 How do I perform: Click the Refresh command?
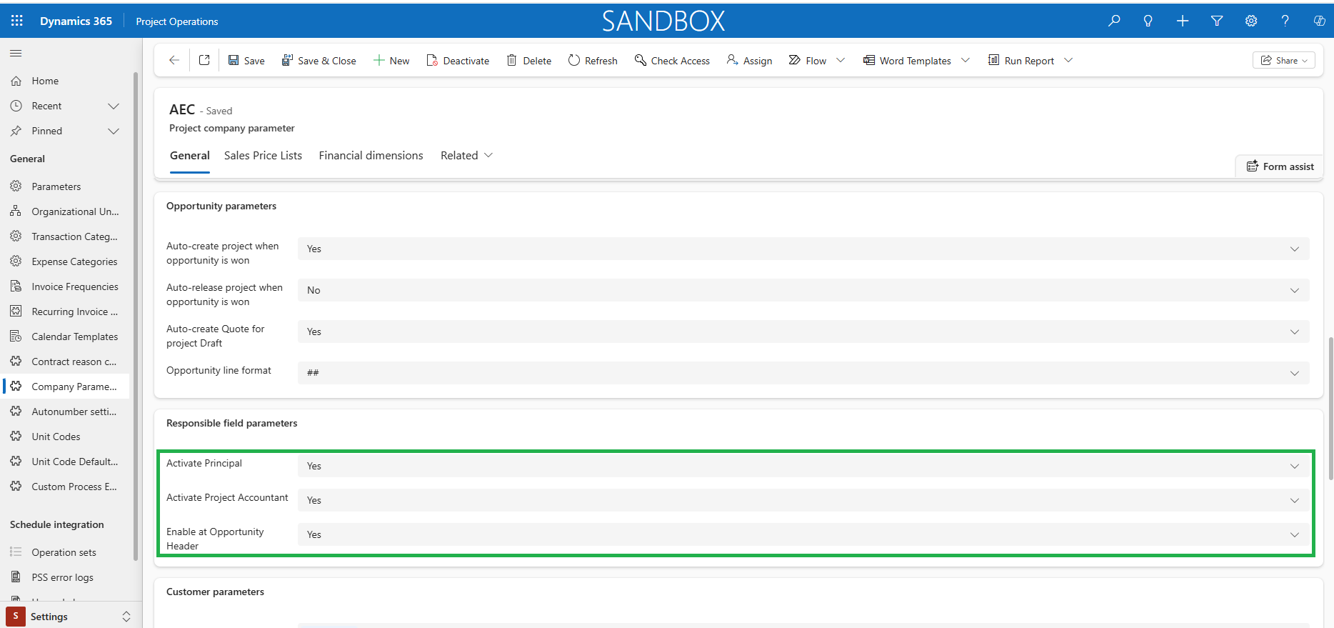[x=593, y=61]
